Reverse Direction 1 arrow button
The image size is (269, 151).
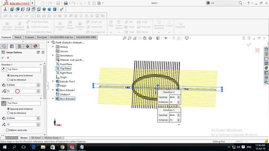tap(3, 70)
